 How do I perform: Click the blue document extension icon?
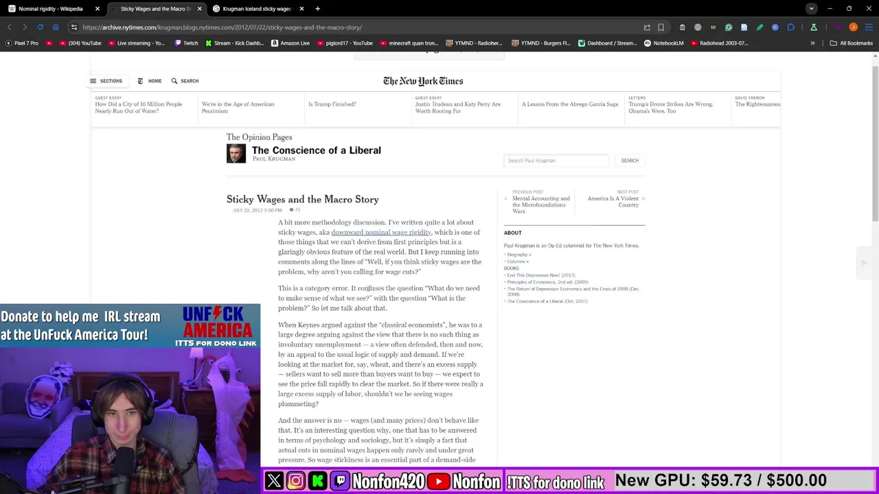(x=744, y=27)
